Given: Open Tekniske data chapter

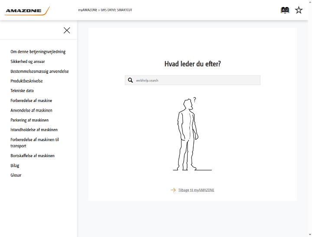Looking at the screenshot, I should pos(22,91).
